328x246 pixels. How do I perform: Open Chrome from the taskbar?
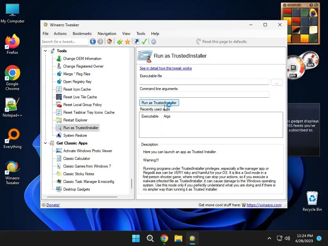tap(164, 238)
